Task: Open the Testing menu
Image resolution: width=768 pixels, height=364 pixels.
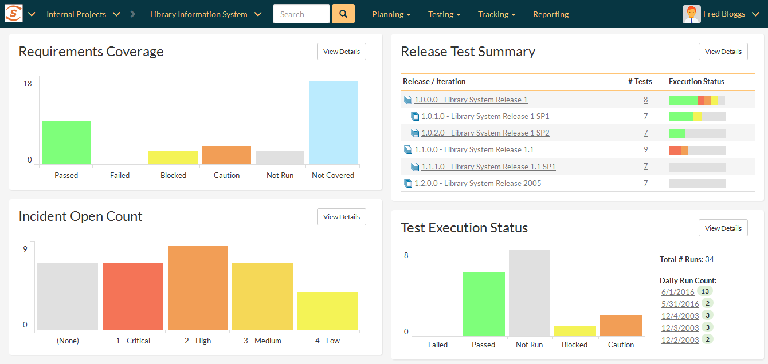Action: tap(444, 14)
